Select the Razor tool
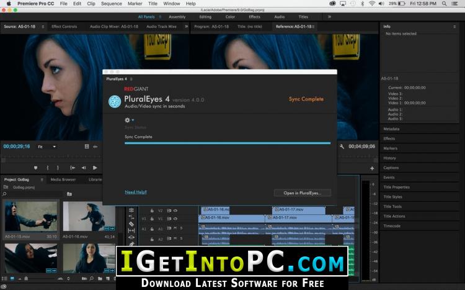465x290 pixels. pyautogui.click(x=131, y=224)
